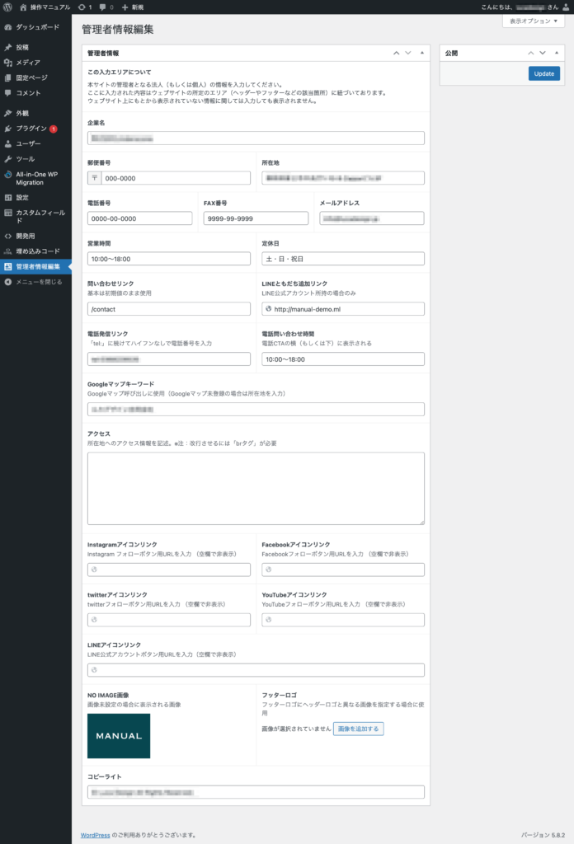
Task: Open the 表示オプション dropdown
Action: click(533, 21)
